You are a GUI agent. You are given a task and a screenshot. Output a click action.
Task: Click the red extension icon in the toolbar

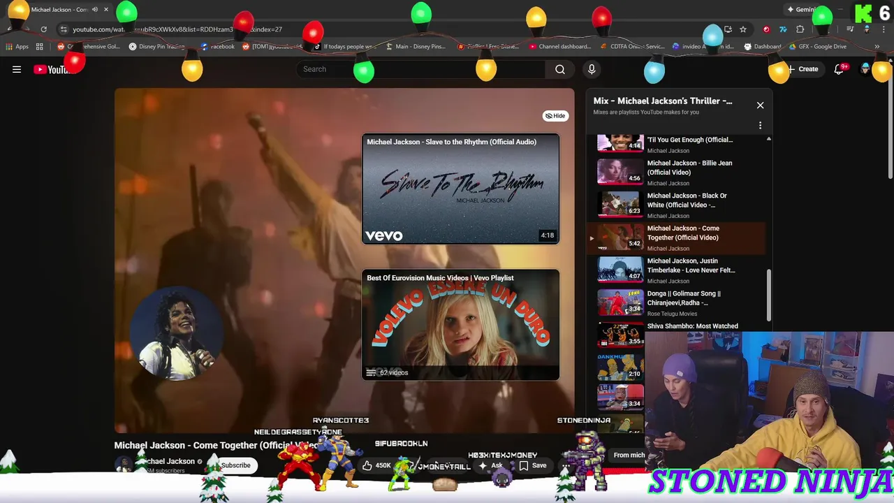tap(766, 29)
